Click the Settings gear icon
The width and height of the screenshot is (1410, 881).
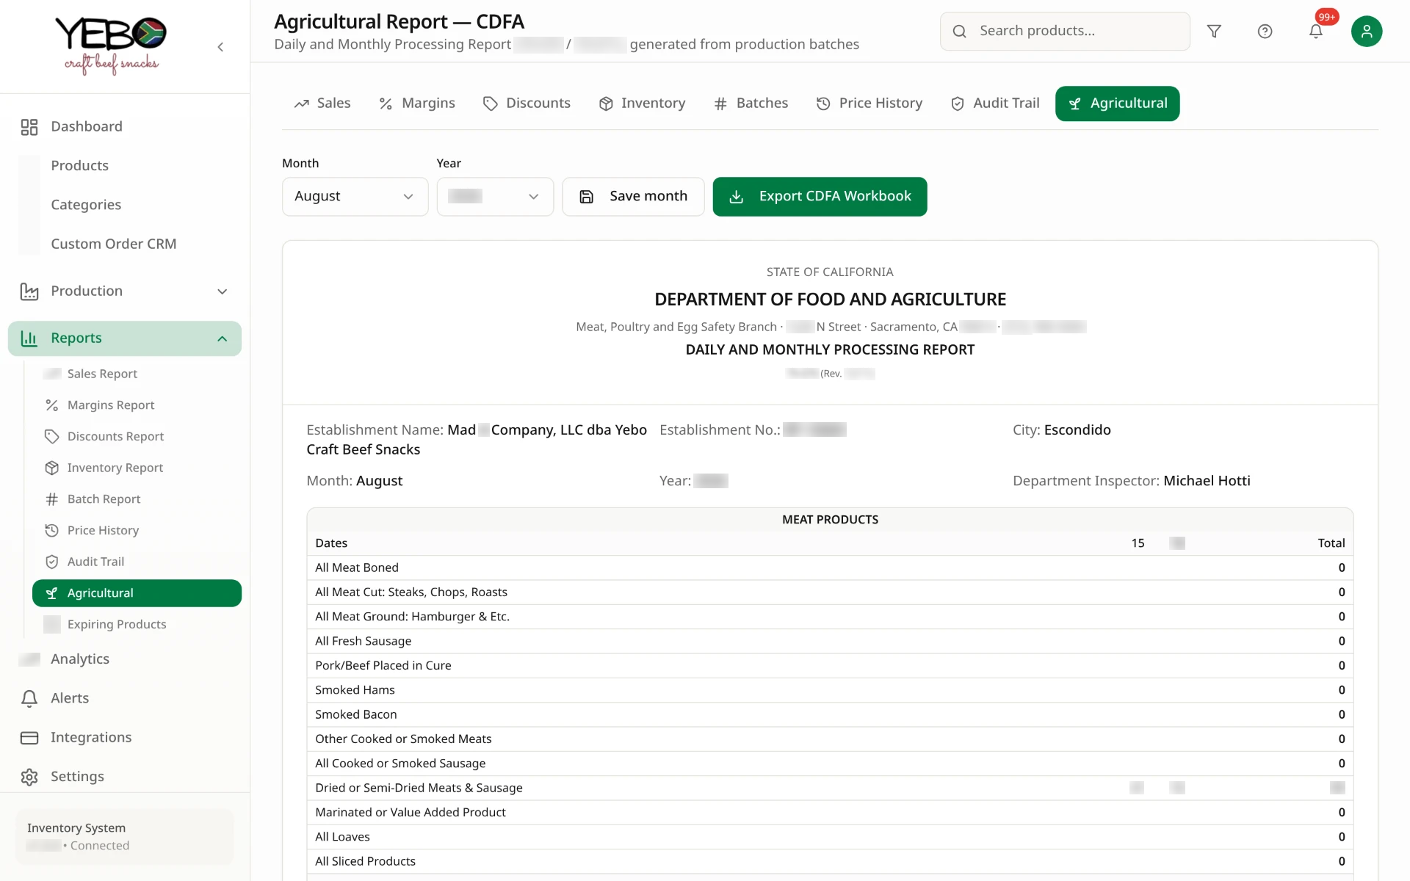coord(29,777)
